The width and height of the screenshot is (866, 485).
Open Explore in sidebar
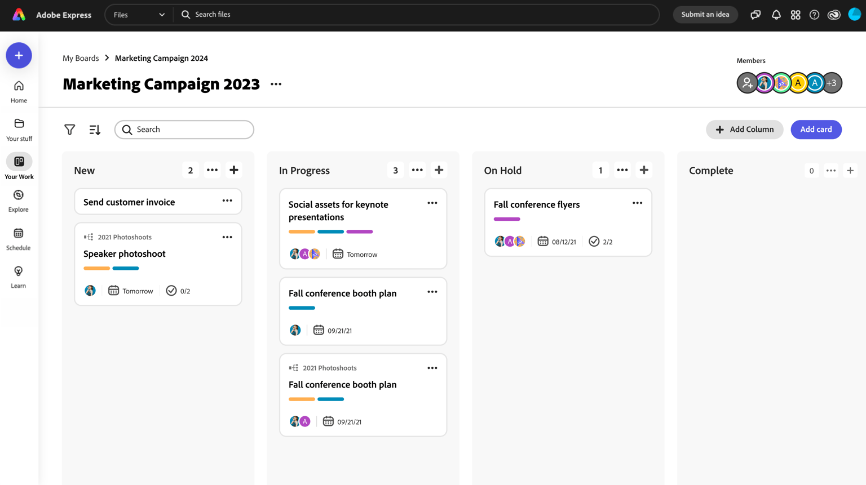coord(19,201)
